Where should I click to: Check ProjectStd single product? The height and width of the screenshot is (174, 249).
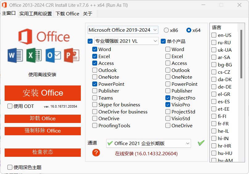168,112
